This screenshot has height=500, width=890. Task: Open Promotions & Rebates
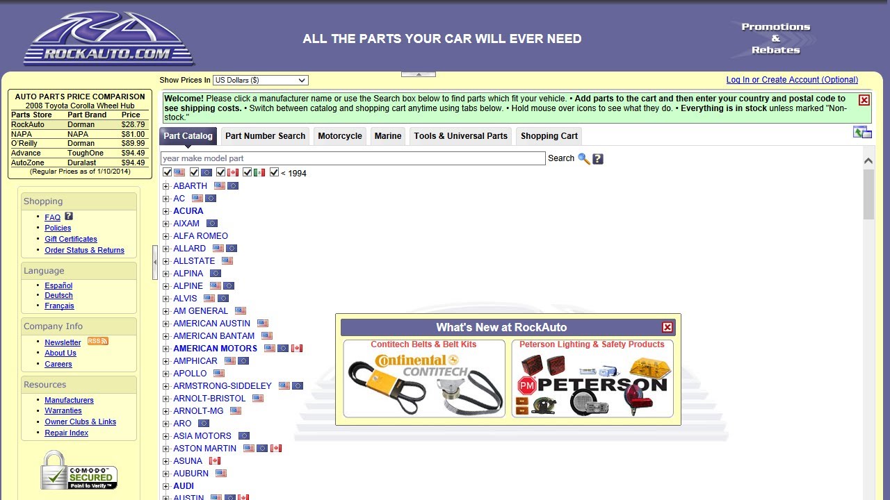(775, 38)
